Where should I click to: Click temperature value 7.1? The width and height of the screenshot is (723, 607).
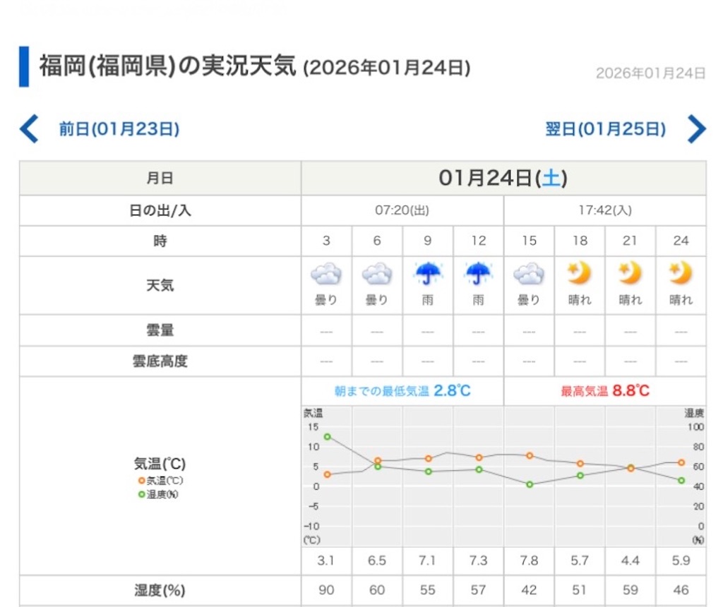pyautogui.click(x=427, y=561)
